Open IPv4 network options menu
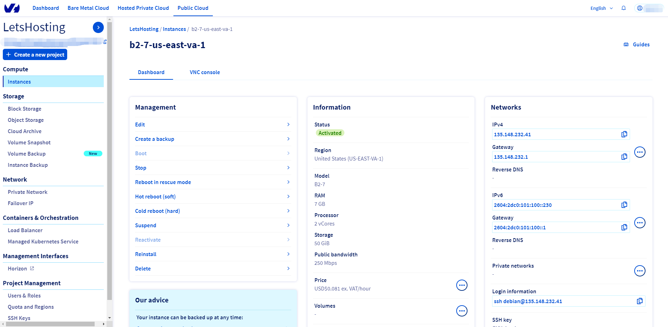The image size is (668, 327). click(x=640, y=152)
